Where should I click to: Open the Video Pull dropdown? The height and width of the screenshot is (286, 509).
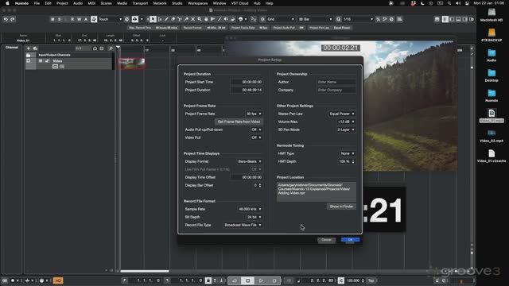click(x=256, y=137)
